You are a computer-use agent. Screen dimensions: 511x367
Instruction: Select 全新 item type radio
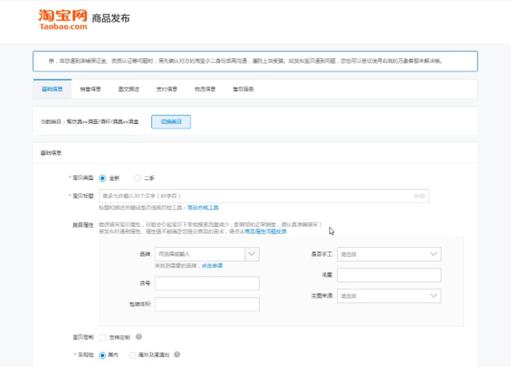click(103, 178)
